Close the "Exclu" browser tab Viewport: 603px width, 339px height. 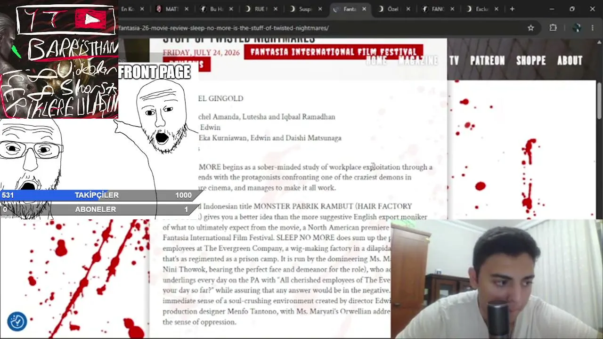[x=497, y=9]
